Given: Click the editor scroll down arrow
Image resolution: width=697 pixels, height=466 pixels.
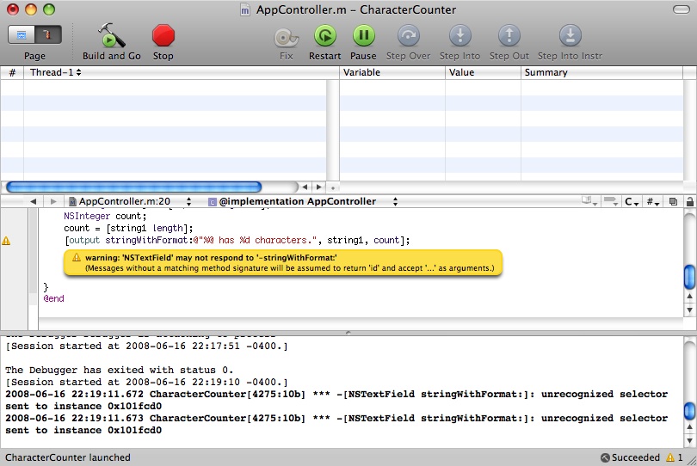Looking at the screenshot, I should [689, 310].
